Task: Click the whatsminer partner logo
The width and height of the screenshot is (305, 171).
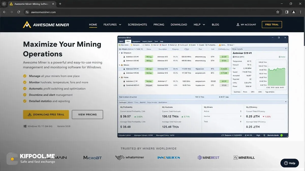Action: (x=130, y=158)
